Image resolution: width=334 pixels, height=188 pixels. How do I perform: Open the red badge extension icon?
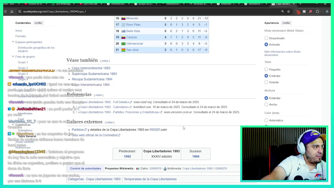coord(298,11)
